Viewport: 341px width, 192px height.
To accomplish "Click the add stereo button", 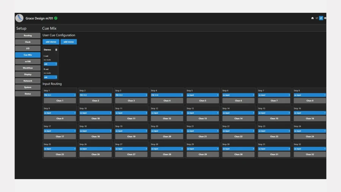I will pyautogui.click(x=51, y=42).
